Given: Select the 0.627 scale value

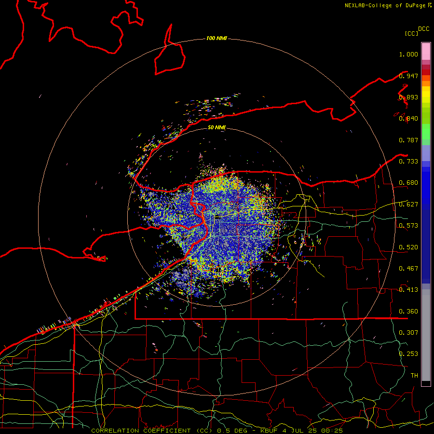Looking at the screenshot, I should (x=408, y=204).
